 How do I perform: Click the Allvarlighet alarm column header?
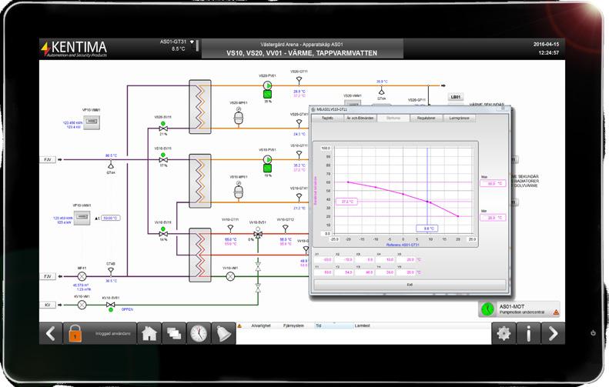[x=260, y=325]
